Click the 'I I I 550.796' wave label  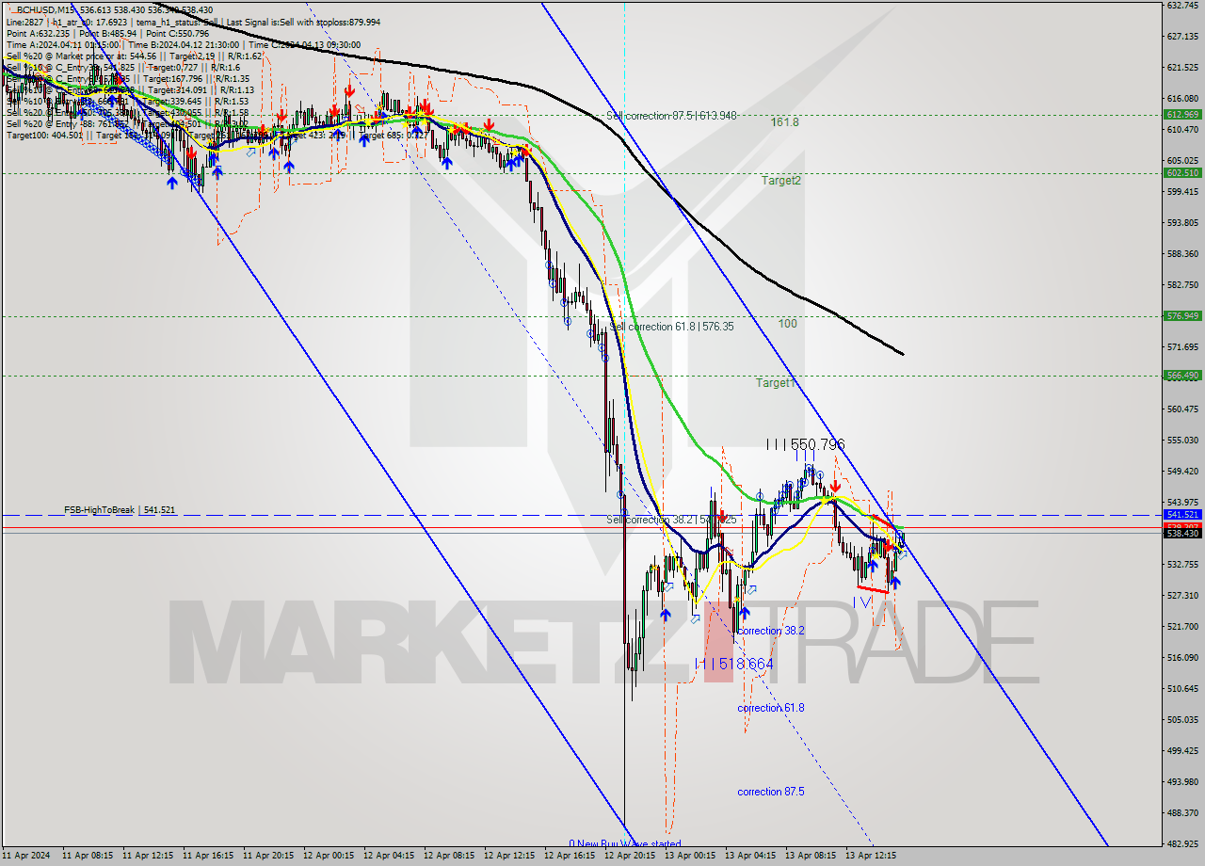click(x=805, y=444)
